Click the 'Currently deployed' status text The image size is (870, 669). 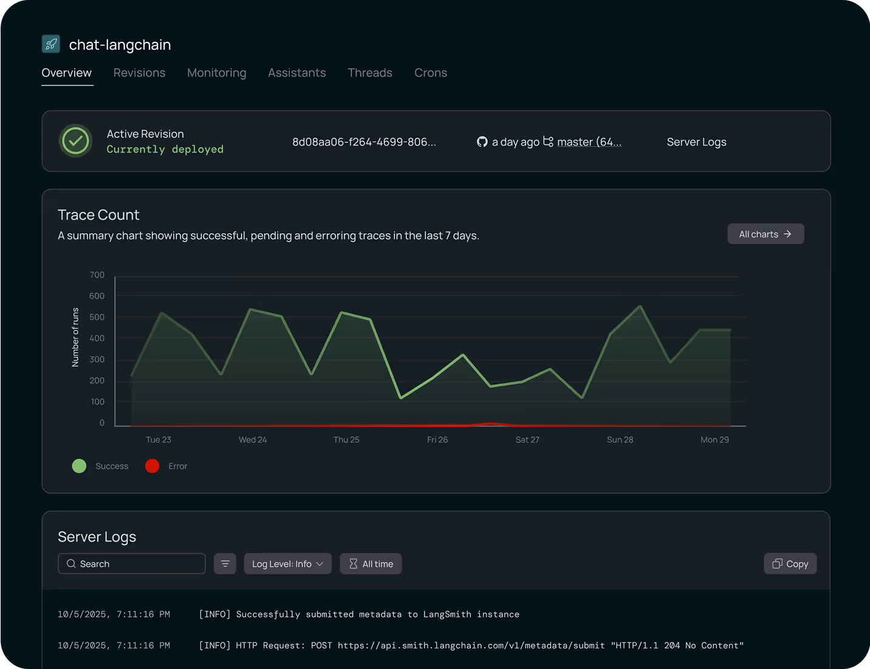165,149
